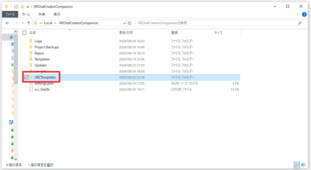Open the recent locations dropdown arrow

(23, 23)
